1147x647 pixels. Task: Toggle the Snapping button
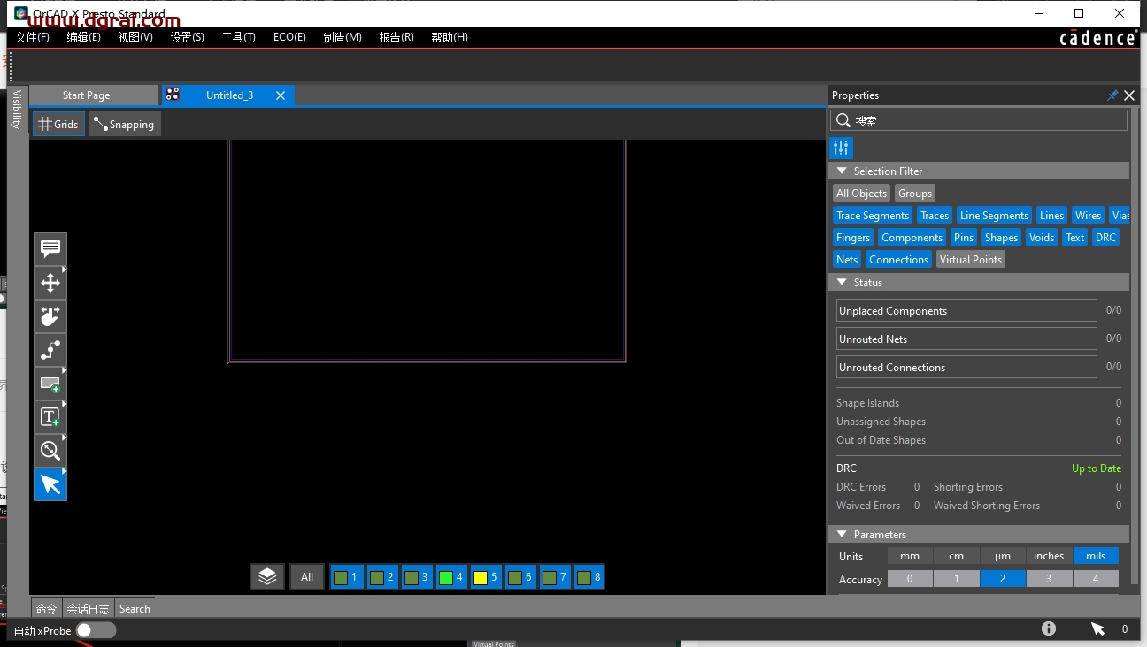125,125
